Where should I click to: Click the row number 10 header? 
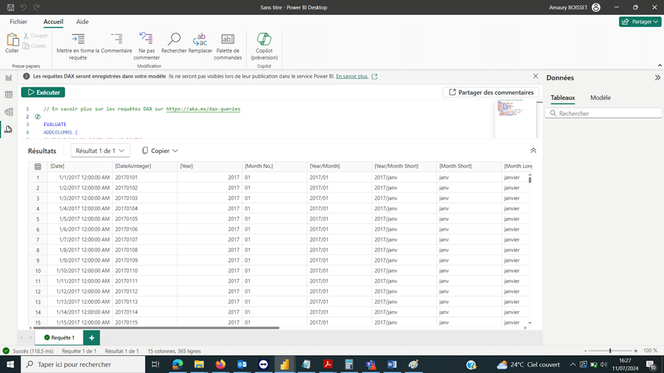coord(38,271)
